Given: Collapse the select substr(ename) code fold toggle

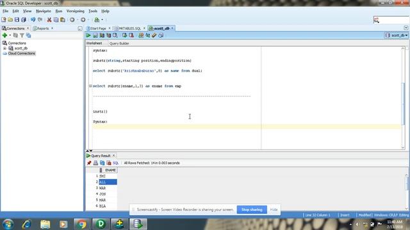Looking at the screenshot, I should click(x=90, y=86).
